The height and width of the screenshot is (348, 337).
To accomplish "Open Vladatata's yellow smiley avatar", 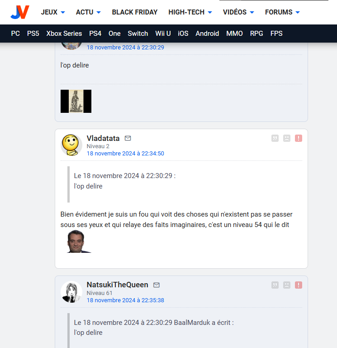I will click(71, 145).
